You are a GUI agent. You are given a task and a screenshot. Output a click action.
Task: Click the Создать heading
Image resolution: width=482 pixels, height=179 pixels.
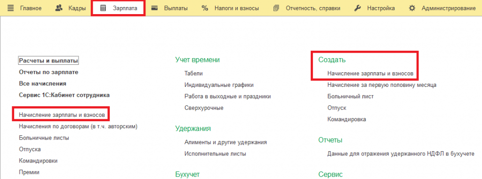pyautogui.click(x=332, y=60)
